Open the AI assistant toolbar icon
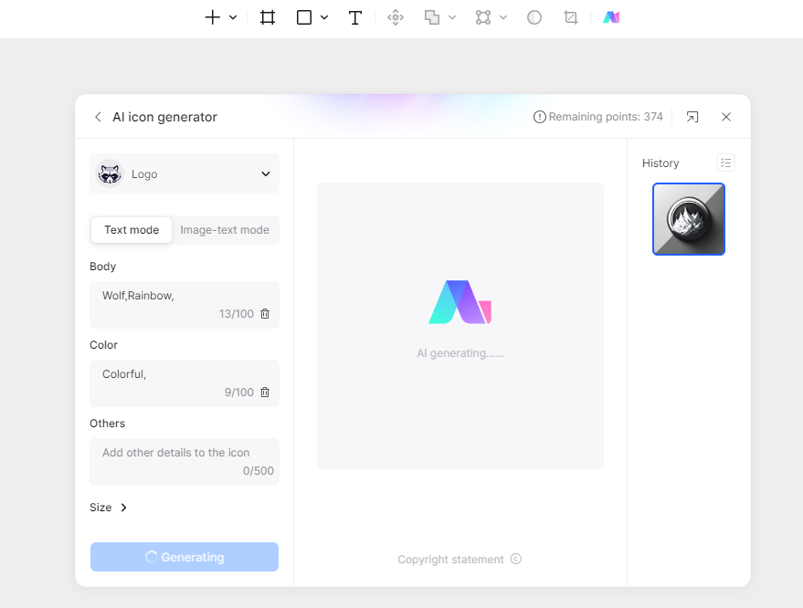803x608 pixels. pos(611,17)
